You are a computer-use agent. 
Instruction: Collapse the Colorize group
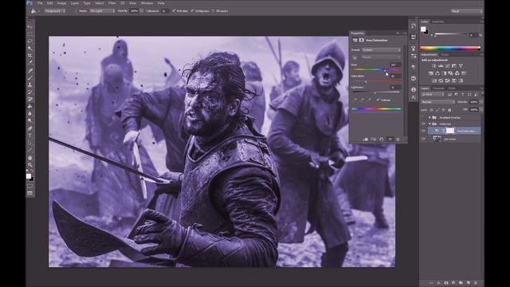tap(430, 124)
